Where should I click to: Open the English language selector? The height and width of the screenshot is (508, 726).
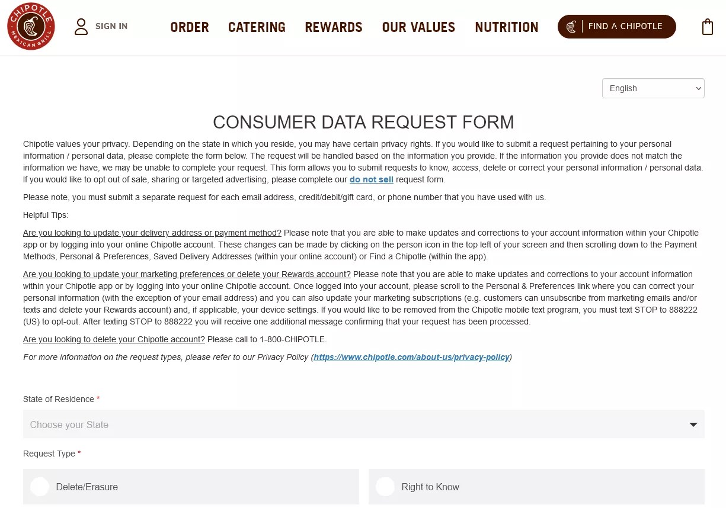[x=653, y=88]
